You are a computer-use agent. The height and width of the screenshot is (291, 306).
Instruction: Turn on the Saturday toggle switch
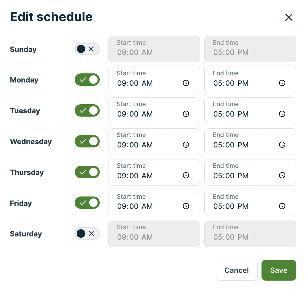click(x=87, y=234)
